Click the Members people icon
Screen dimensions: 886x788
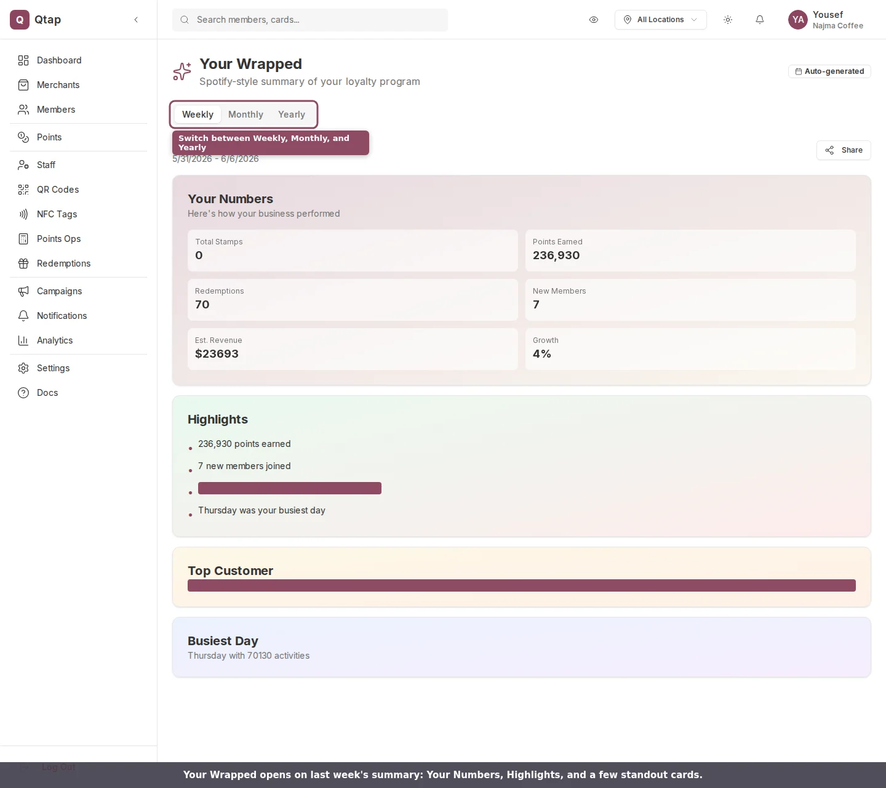pyautogui.click(x=23, y=110)
